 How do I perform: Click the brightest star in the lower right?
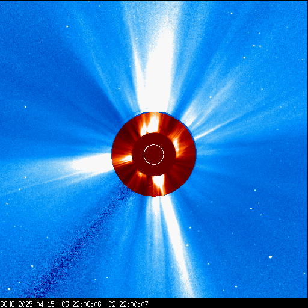pos(270,257)
